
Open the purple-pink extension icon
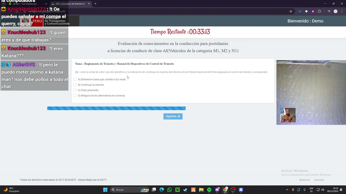[313, 11]
